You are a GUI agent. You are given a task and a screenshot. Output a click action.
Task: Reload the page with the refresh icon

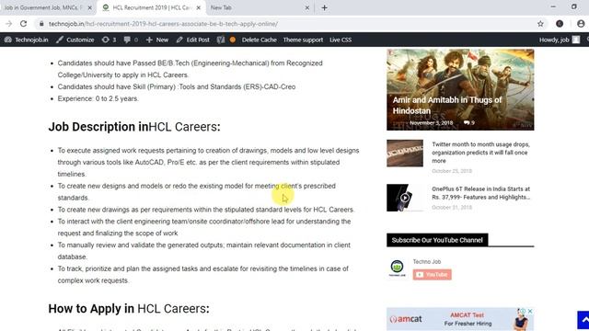pyautogui.click(x=23, y=24)
